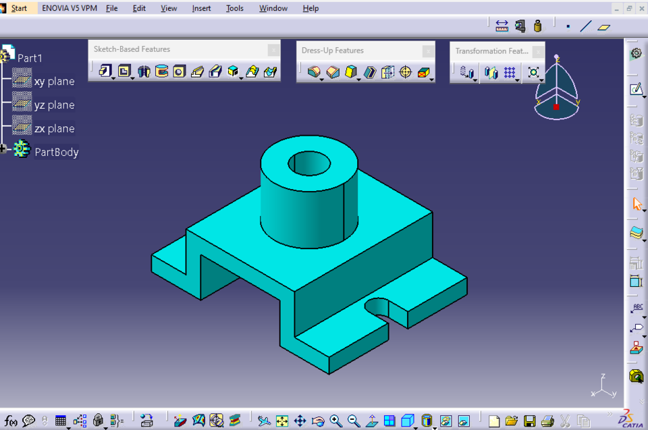Open the Tools menu

(x=234, y=8)
